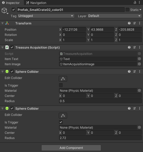Collapse the Transform component foldout
Image resolution: width=143 pixels, height=152 pixels.
pyautogui.click(x=3, y=23)
